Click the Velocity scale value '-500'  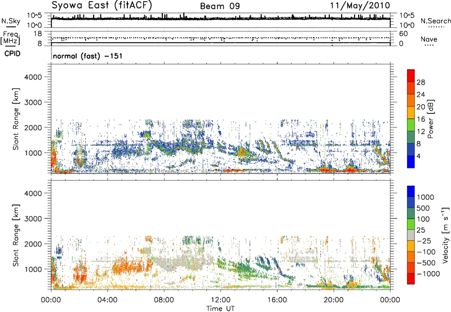426,262
